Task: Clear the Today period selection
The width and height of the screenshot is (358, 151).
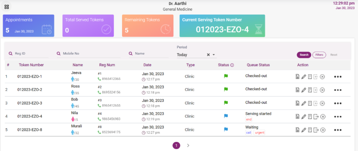Action: (208, 55)
